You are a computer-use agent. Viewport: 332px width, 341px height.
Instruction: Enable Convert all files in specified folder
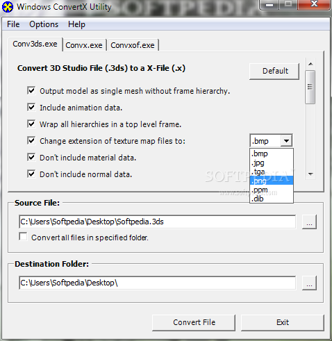[x=23, y=237]
